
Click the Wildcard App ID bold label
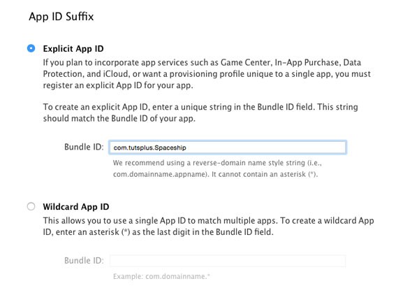click(76, 207)
